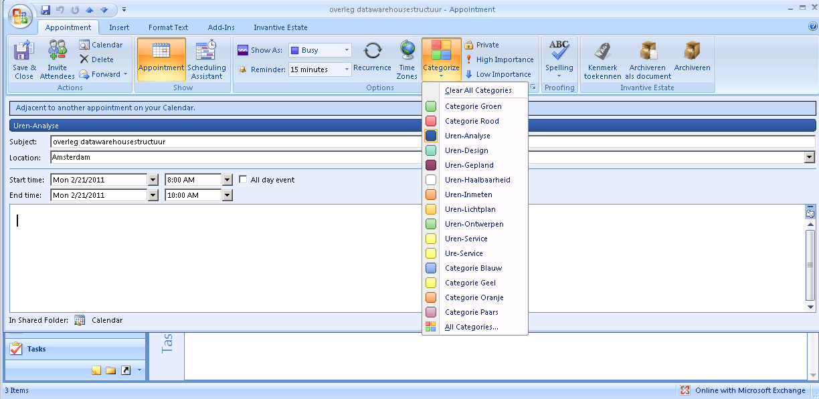This screenshot has width=819, height=399.
Task: Open Calendar shared folder icon
Action: [80, 320]
